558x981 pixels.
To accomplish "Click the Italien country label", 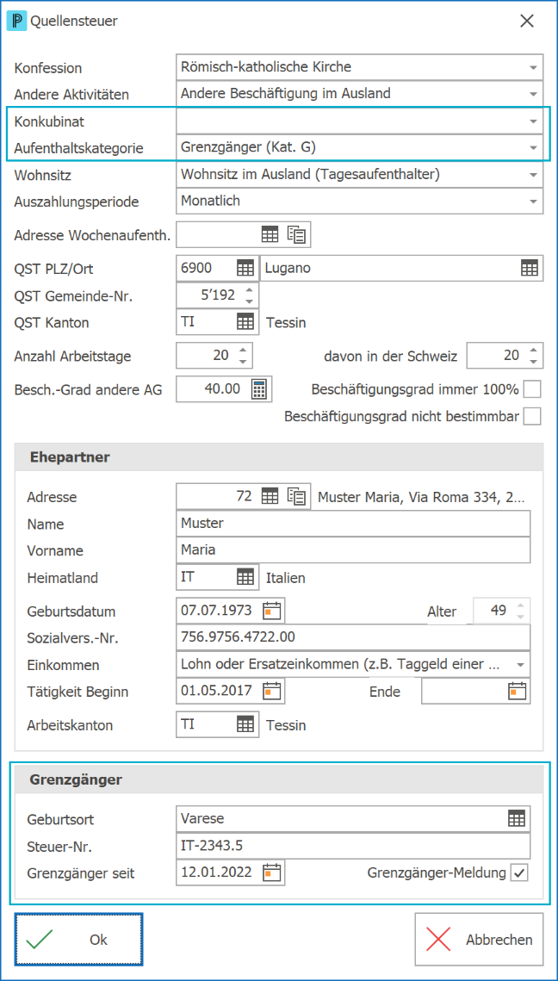I will coord(286,578).
